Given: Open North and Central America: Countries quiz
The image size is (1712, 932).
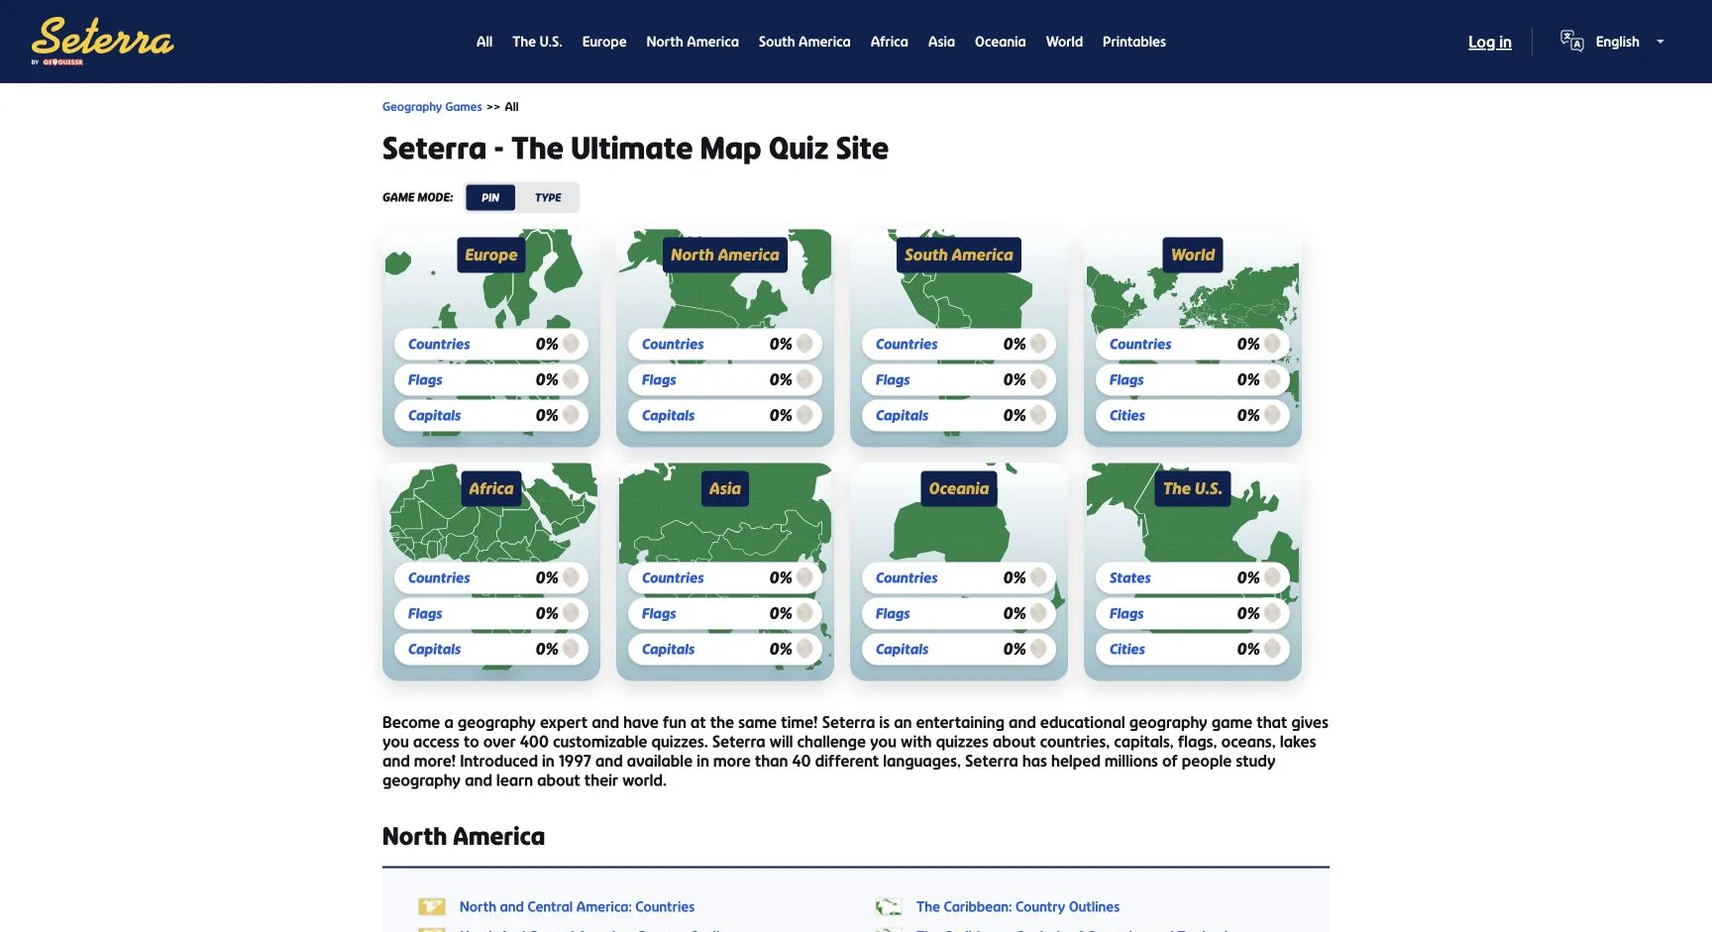Looking at the screenshot, I should coord(577,906).
